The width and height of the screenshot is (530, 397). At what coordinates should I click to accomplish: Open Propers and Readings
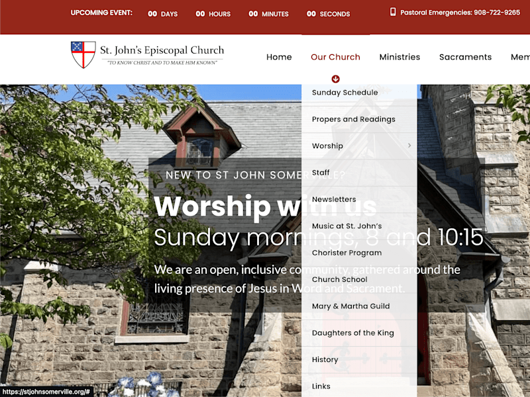[354, 119]
